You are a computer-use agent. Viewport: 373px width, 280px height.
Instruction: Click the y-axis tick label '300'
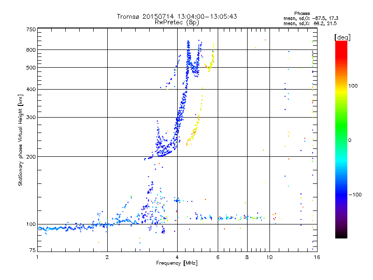click(x=31, y=118)
